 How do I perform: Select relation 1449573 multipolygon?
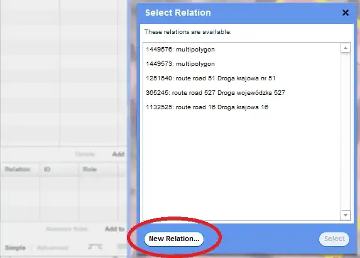click(x=242, y=64)
